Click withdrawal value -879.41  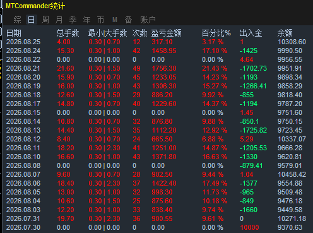click(251, 165)
